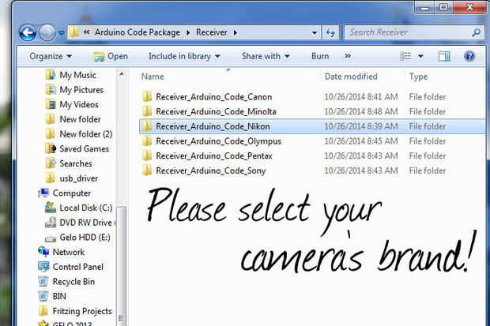Viewport: 490px width, 326px height.
Task: Click the Olympus folder icon
Action: coord(147,141)
